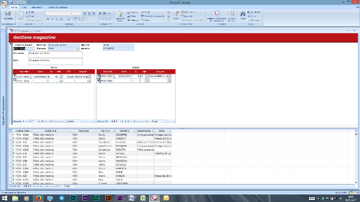Viewport: 360px width, 202px height.
Task: Click the Controllo ortografia icon
Action: coord(142,16)
